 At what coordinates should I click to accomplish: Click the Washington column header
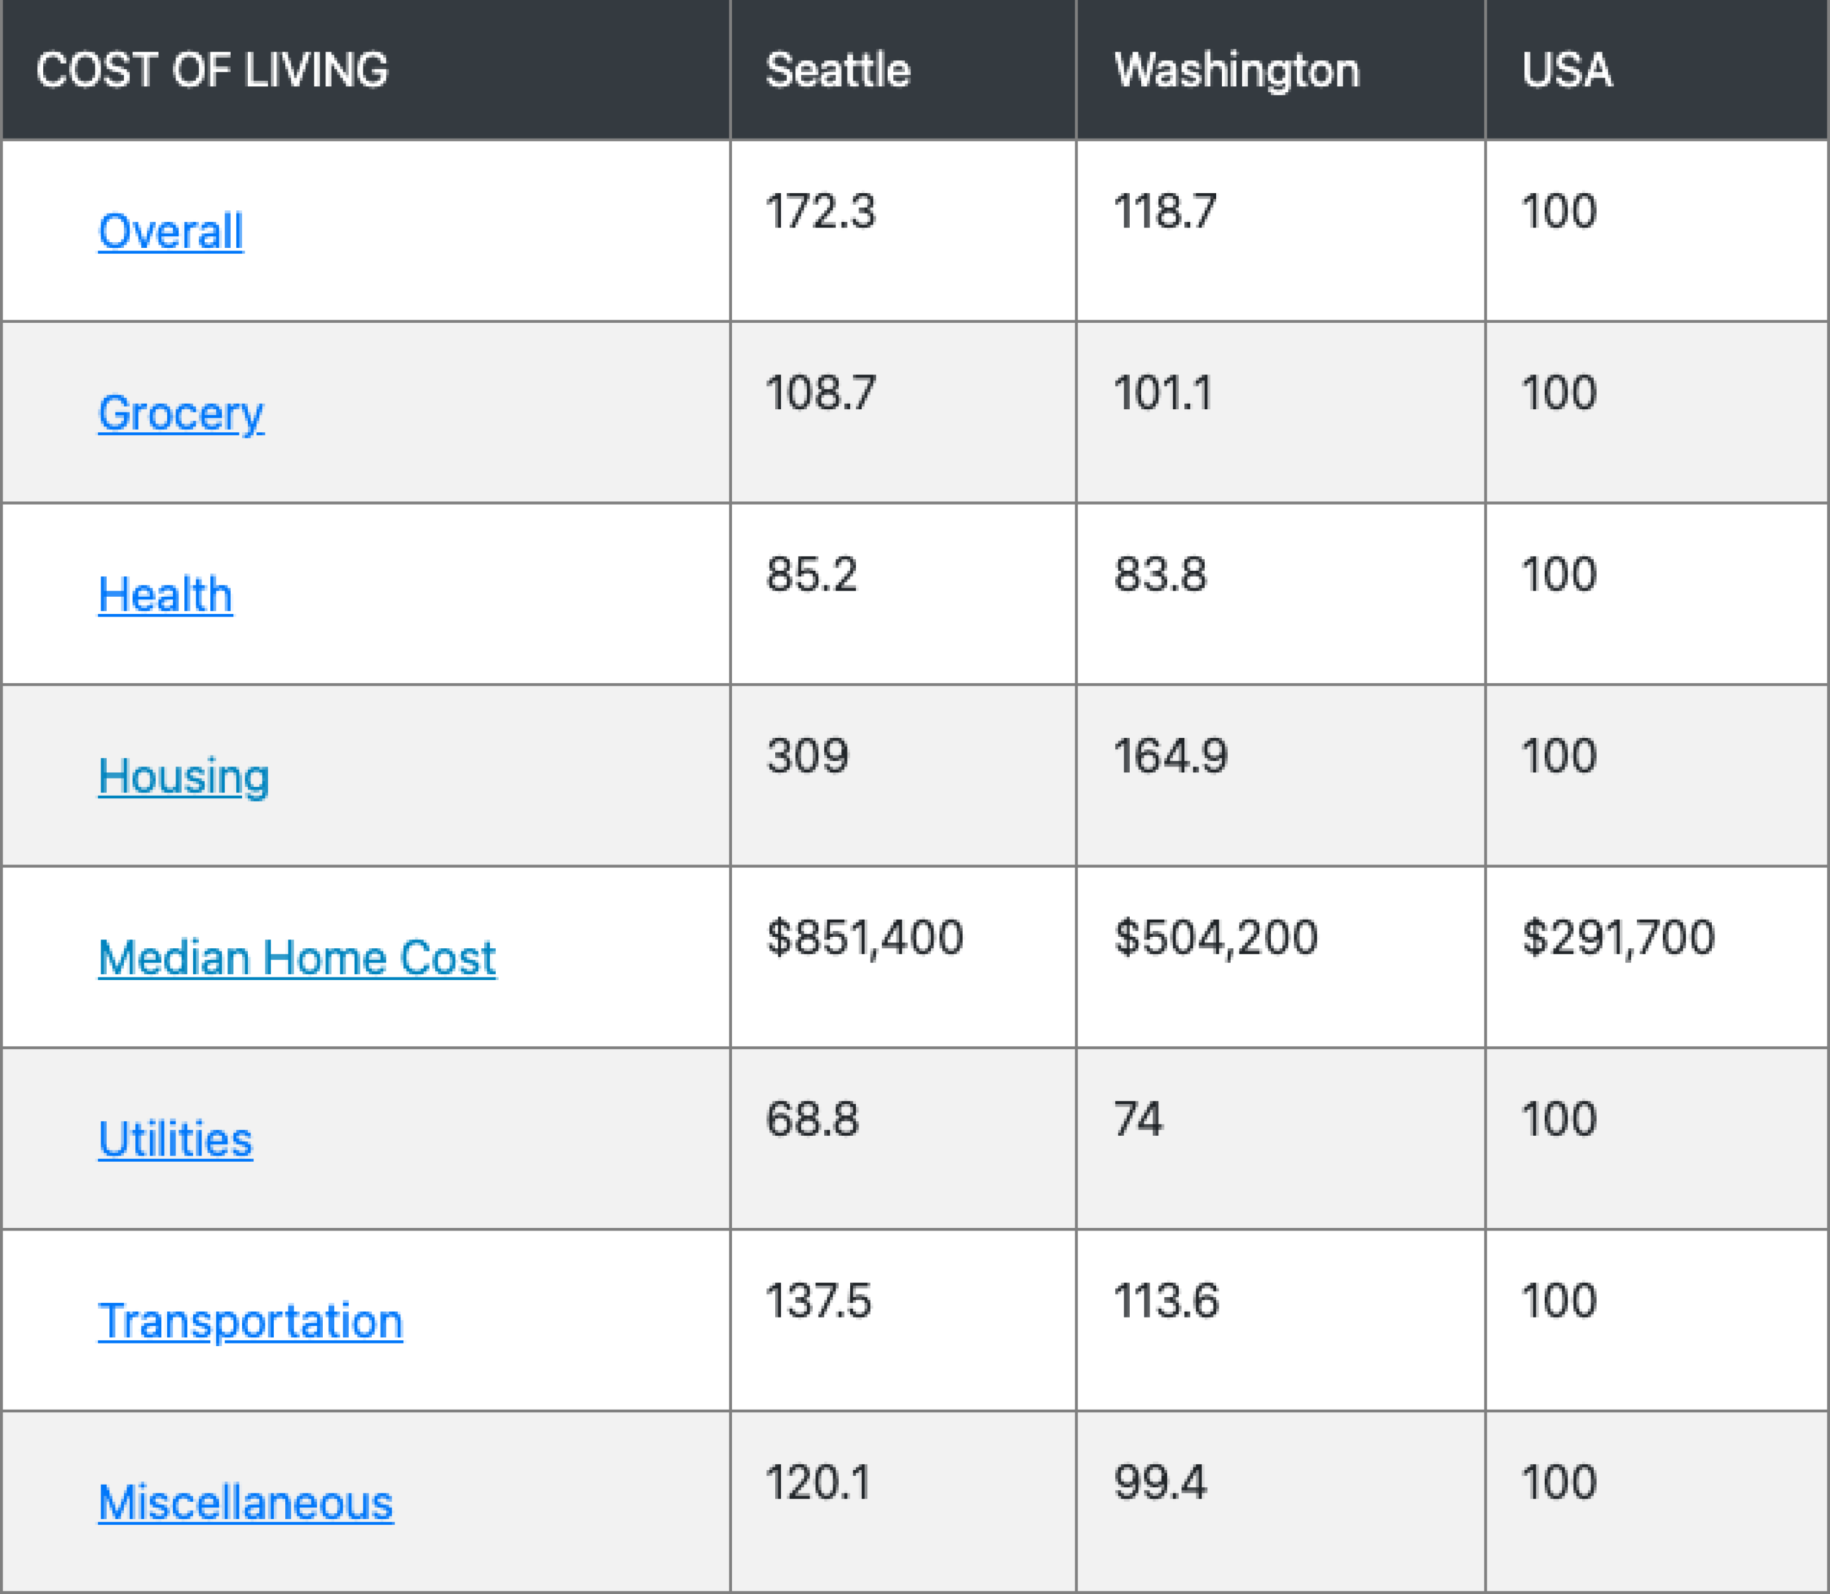tap(1237, 69)
